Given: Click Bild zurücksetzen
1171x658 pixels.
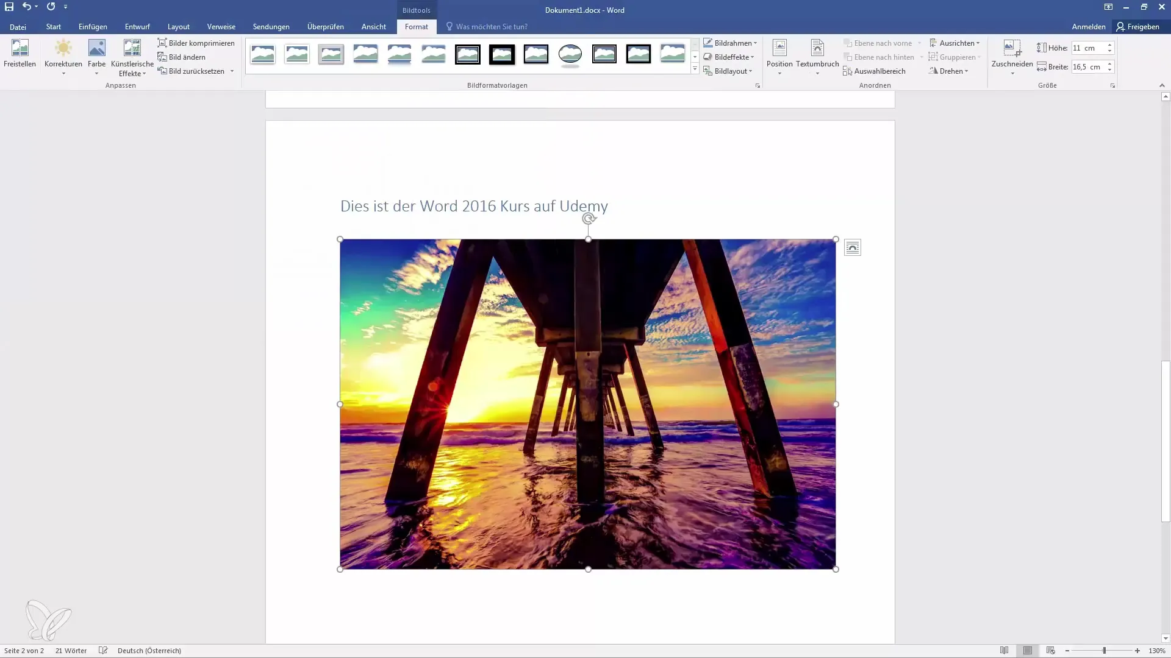Looking at the screenshot, I should 191,71.
